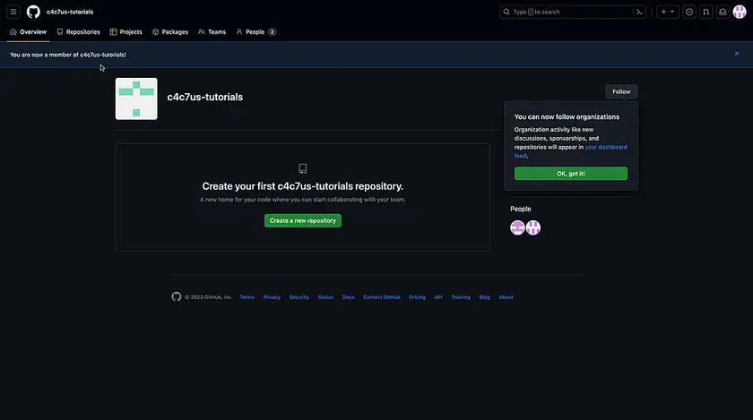Open the create new plus dropdown
Viewport: 753px width, 420px height.
tap(668, 12)
